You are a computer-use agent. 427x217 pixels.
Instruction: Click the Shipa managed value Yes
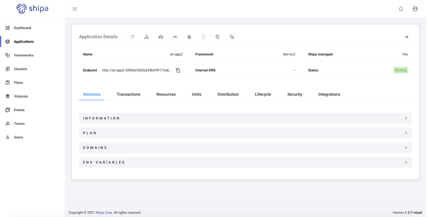coord(405,55)
